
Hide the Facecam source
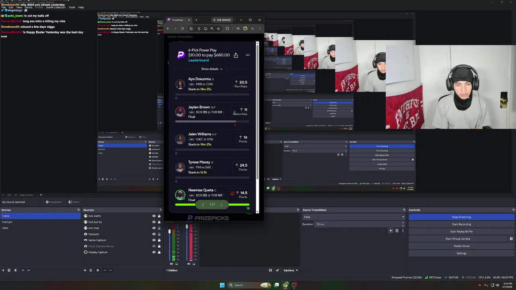click(x=154, y=234)
